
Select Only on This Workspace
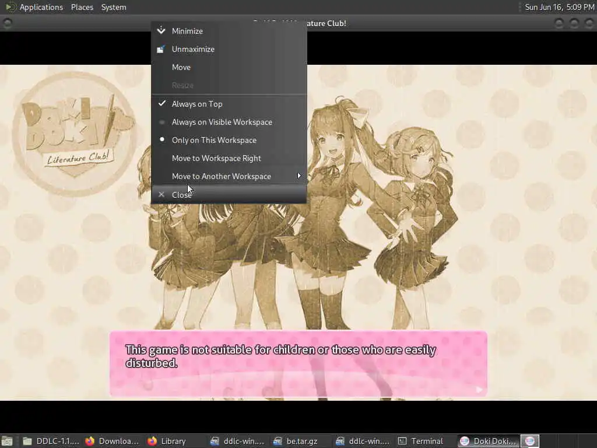(x=229, y=140)
